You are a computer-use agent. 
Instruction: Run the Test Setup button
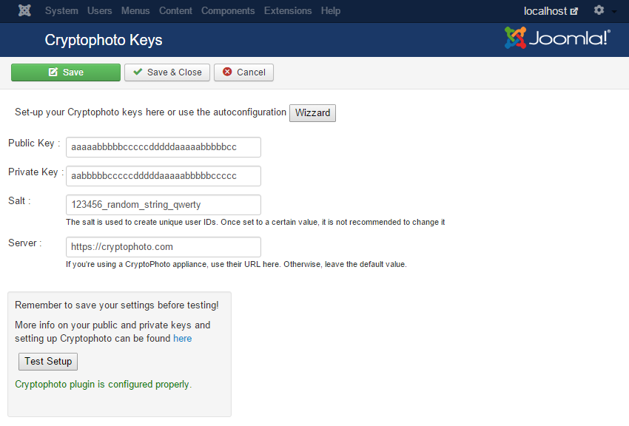[x=48, y=362]
